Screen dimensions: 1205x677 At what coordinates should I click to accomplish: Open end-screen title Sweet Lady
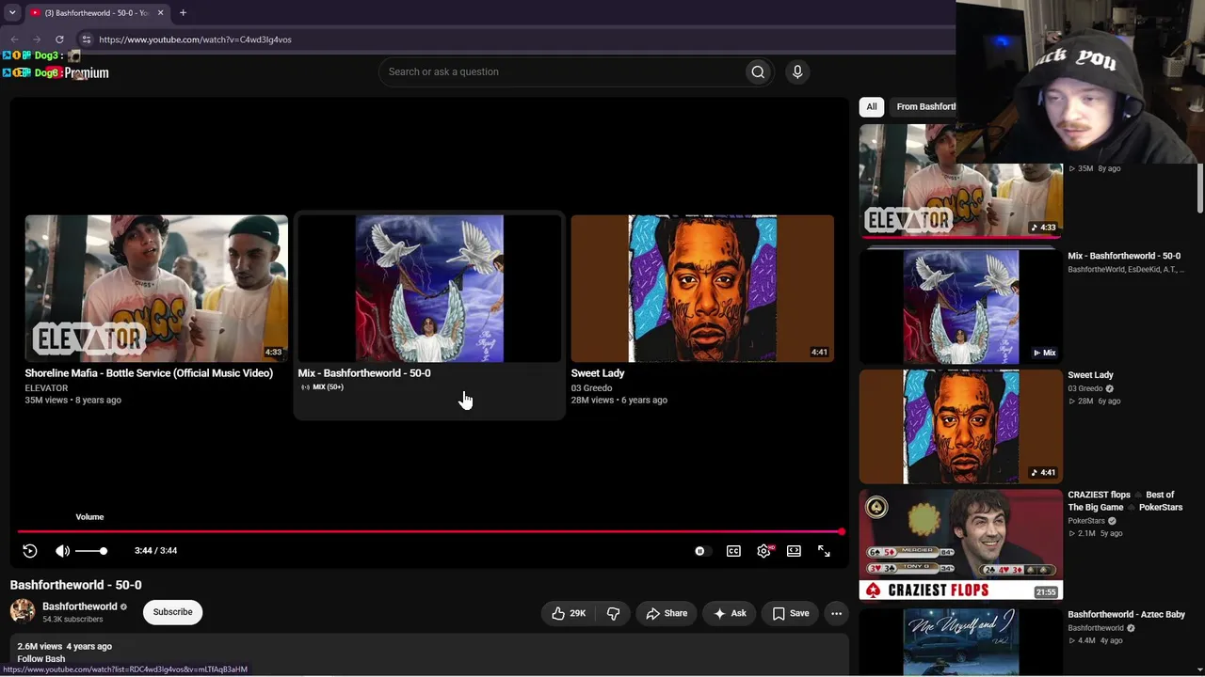[x=598, y=373]
